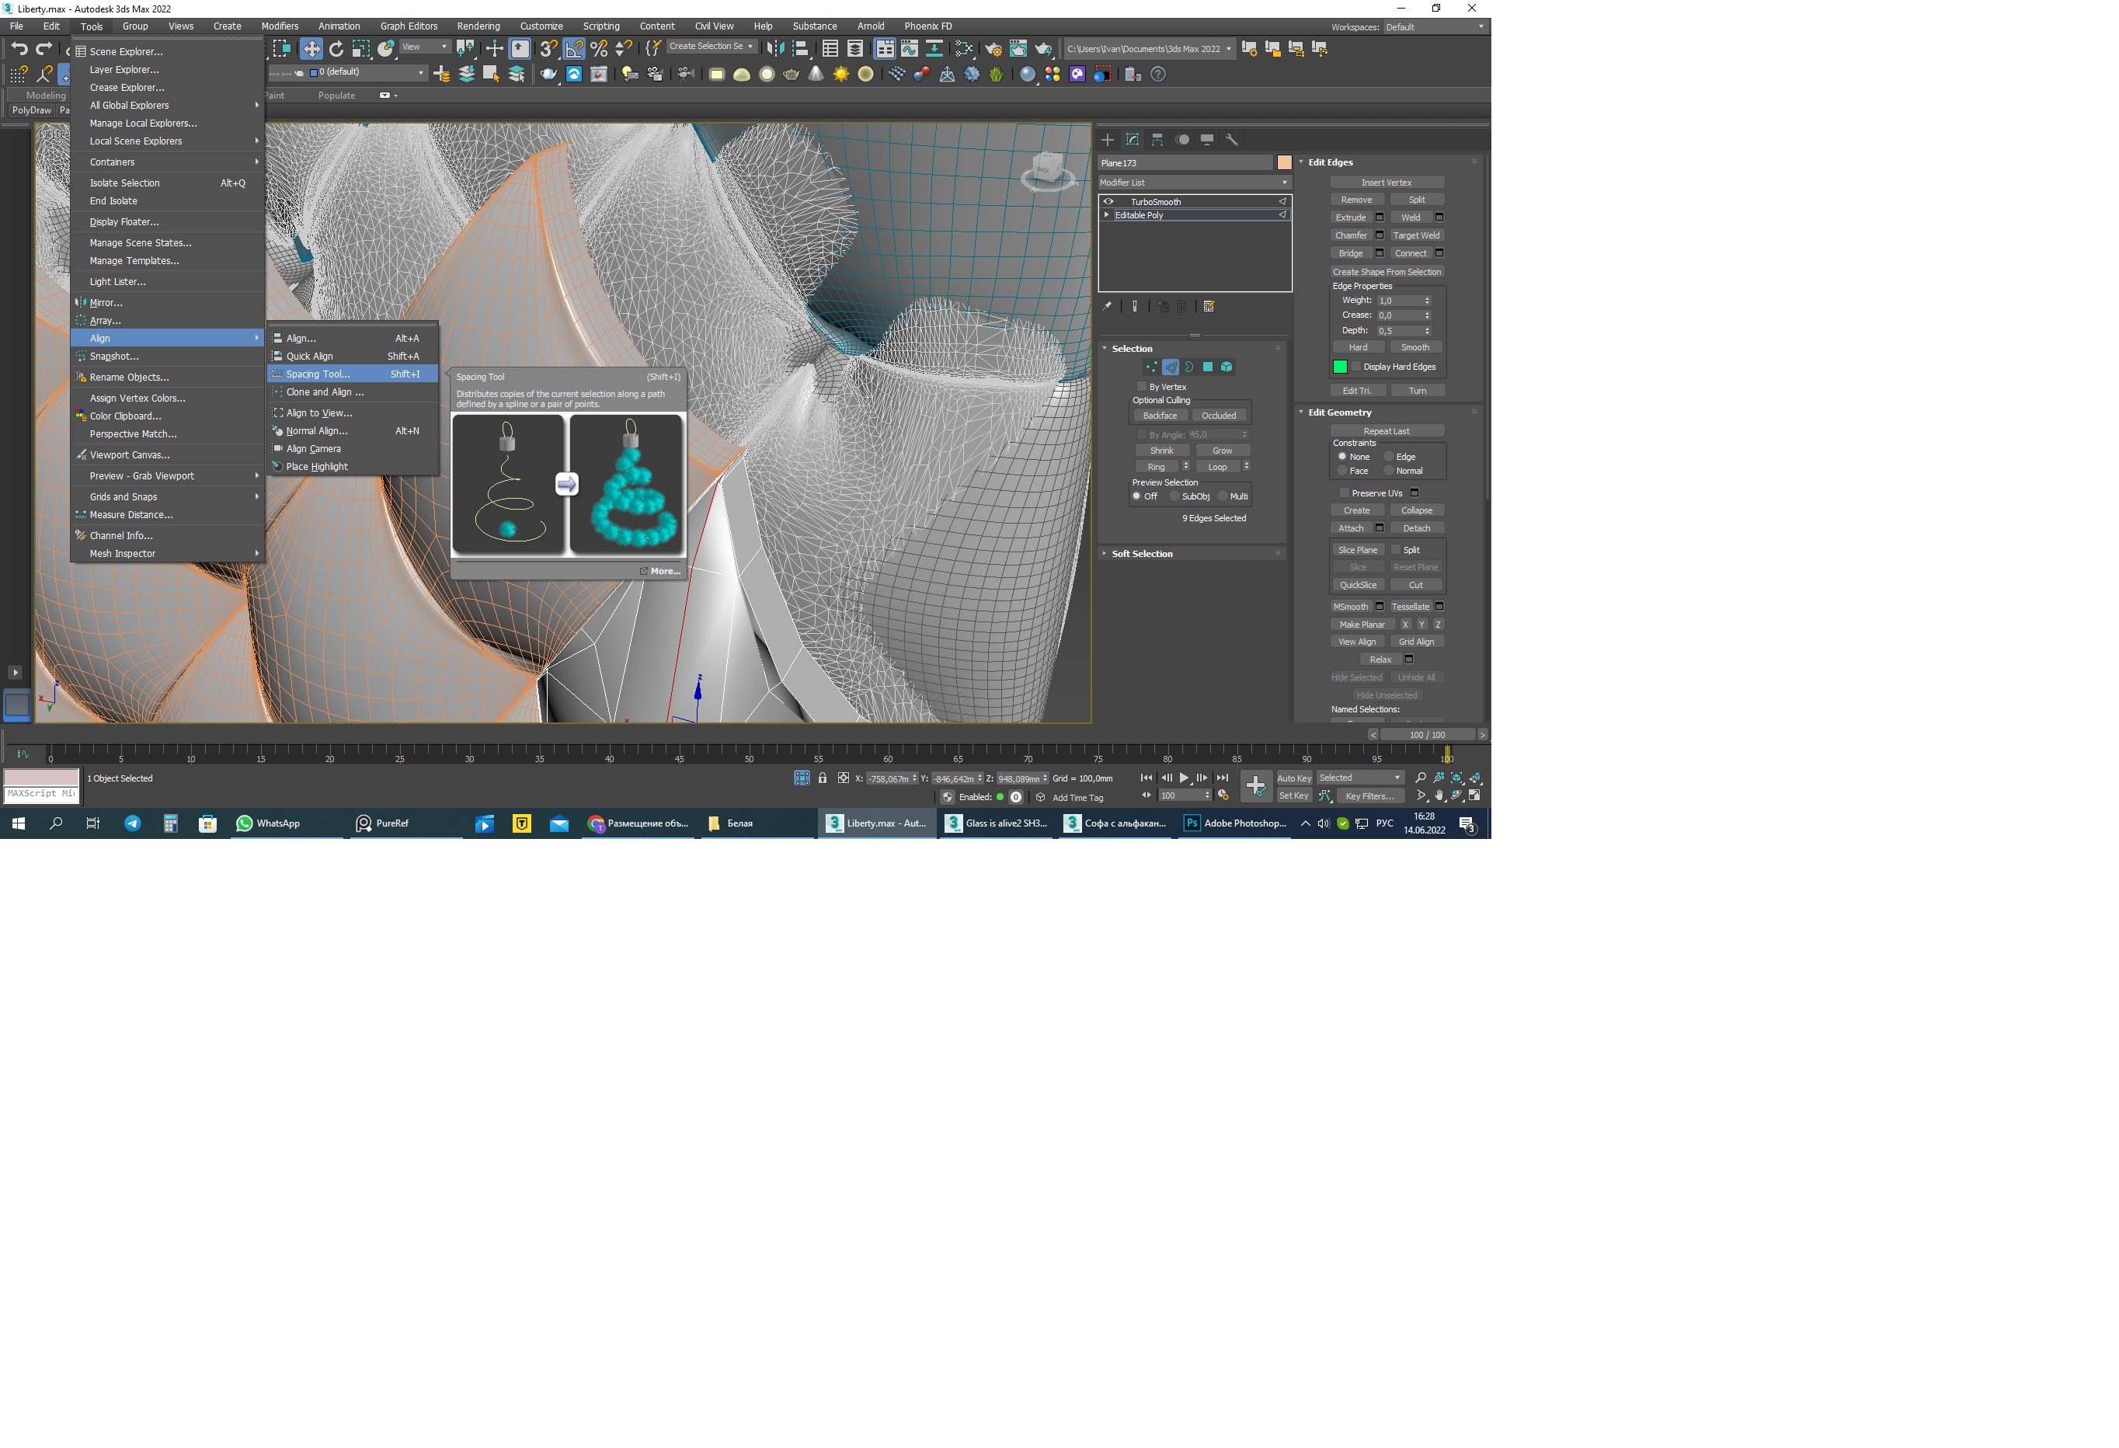Click the help question mark icon
2119x1448 pixels.
(x=1158, y=75)
